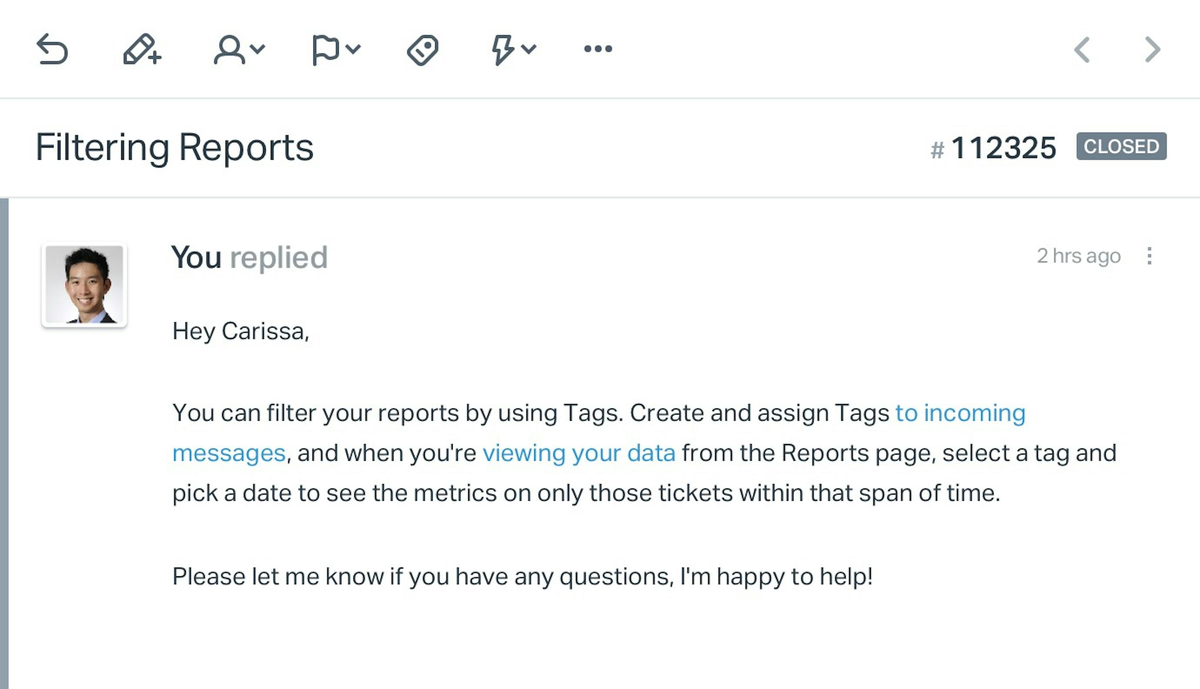Expand the assign user dropdown
Image resolution: width=1200 pixels, height=689 pixels.
pos(238,50)
